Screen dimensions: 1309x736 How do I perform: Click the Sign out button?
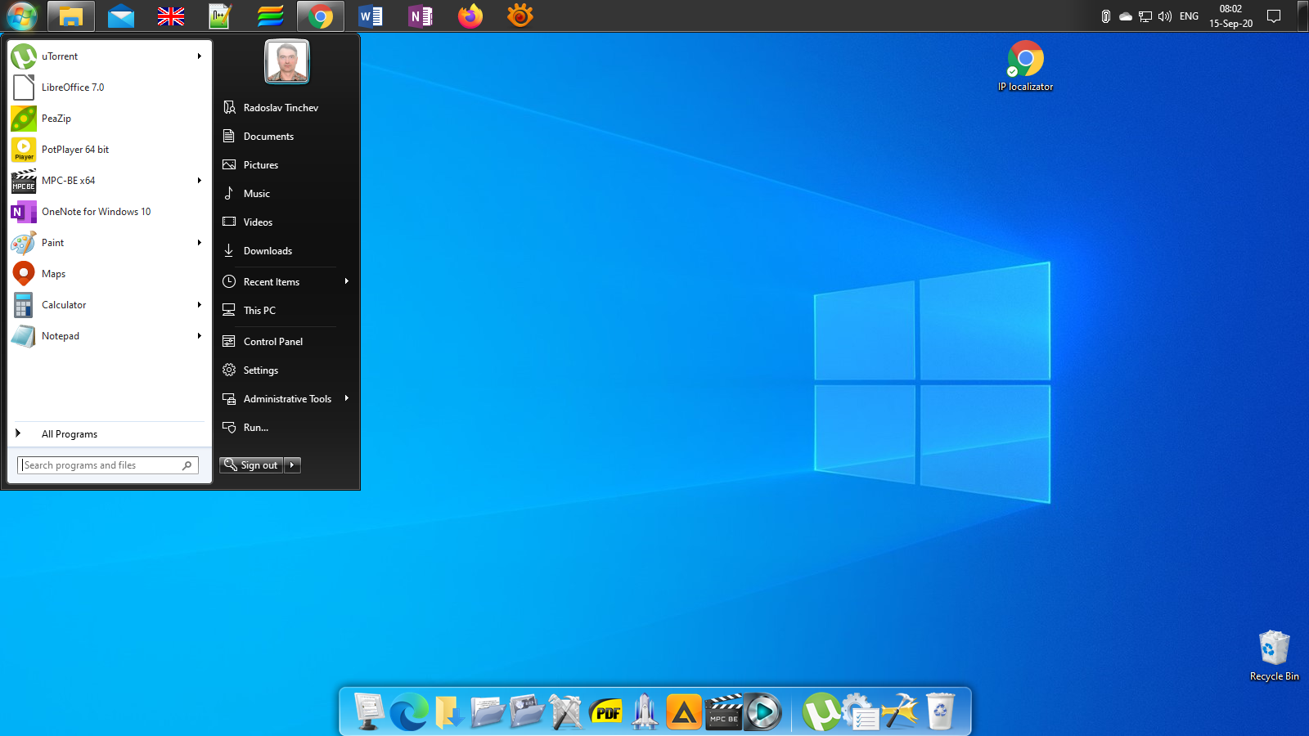pos(251,465)
